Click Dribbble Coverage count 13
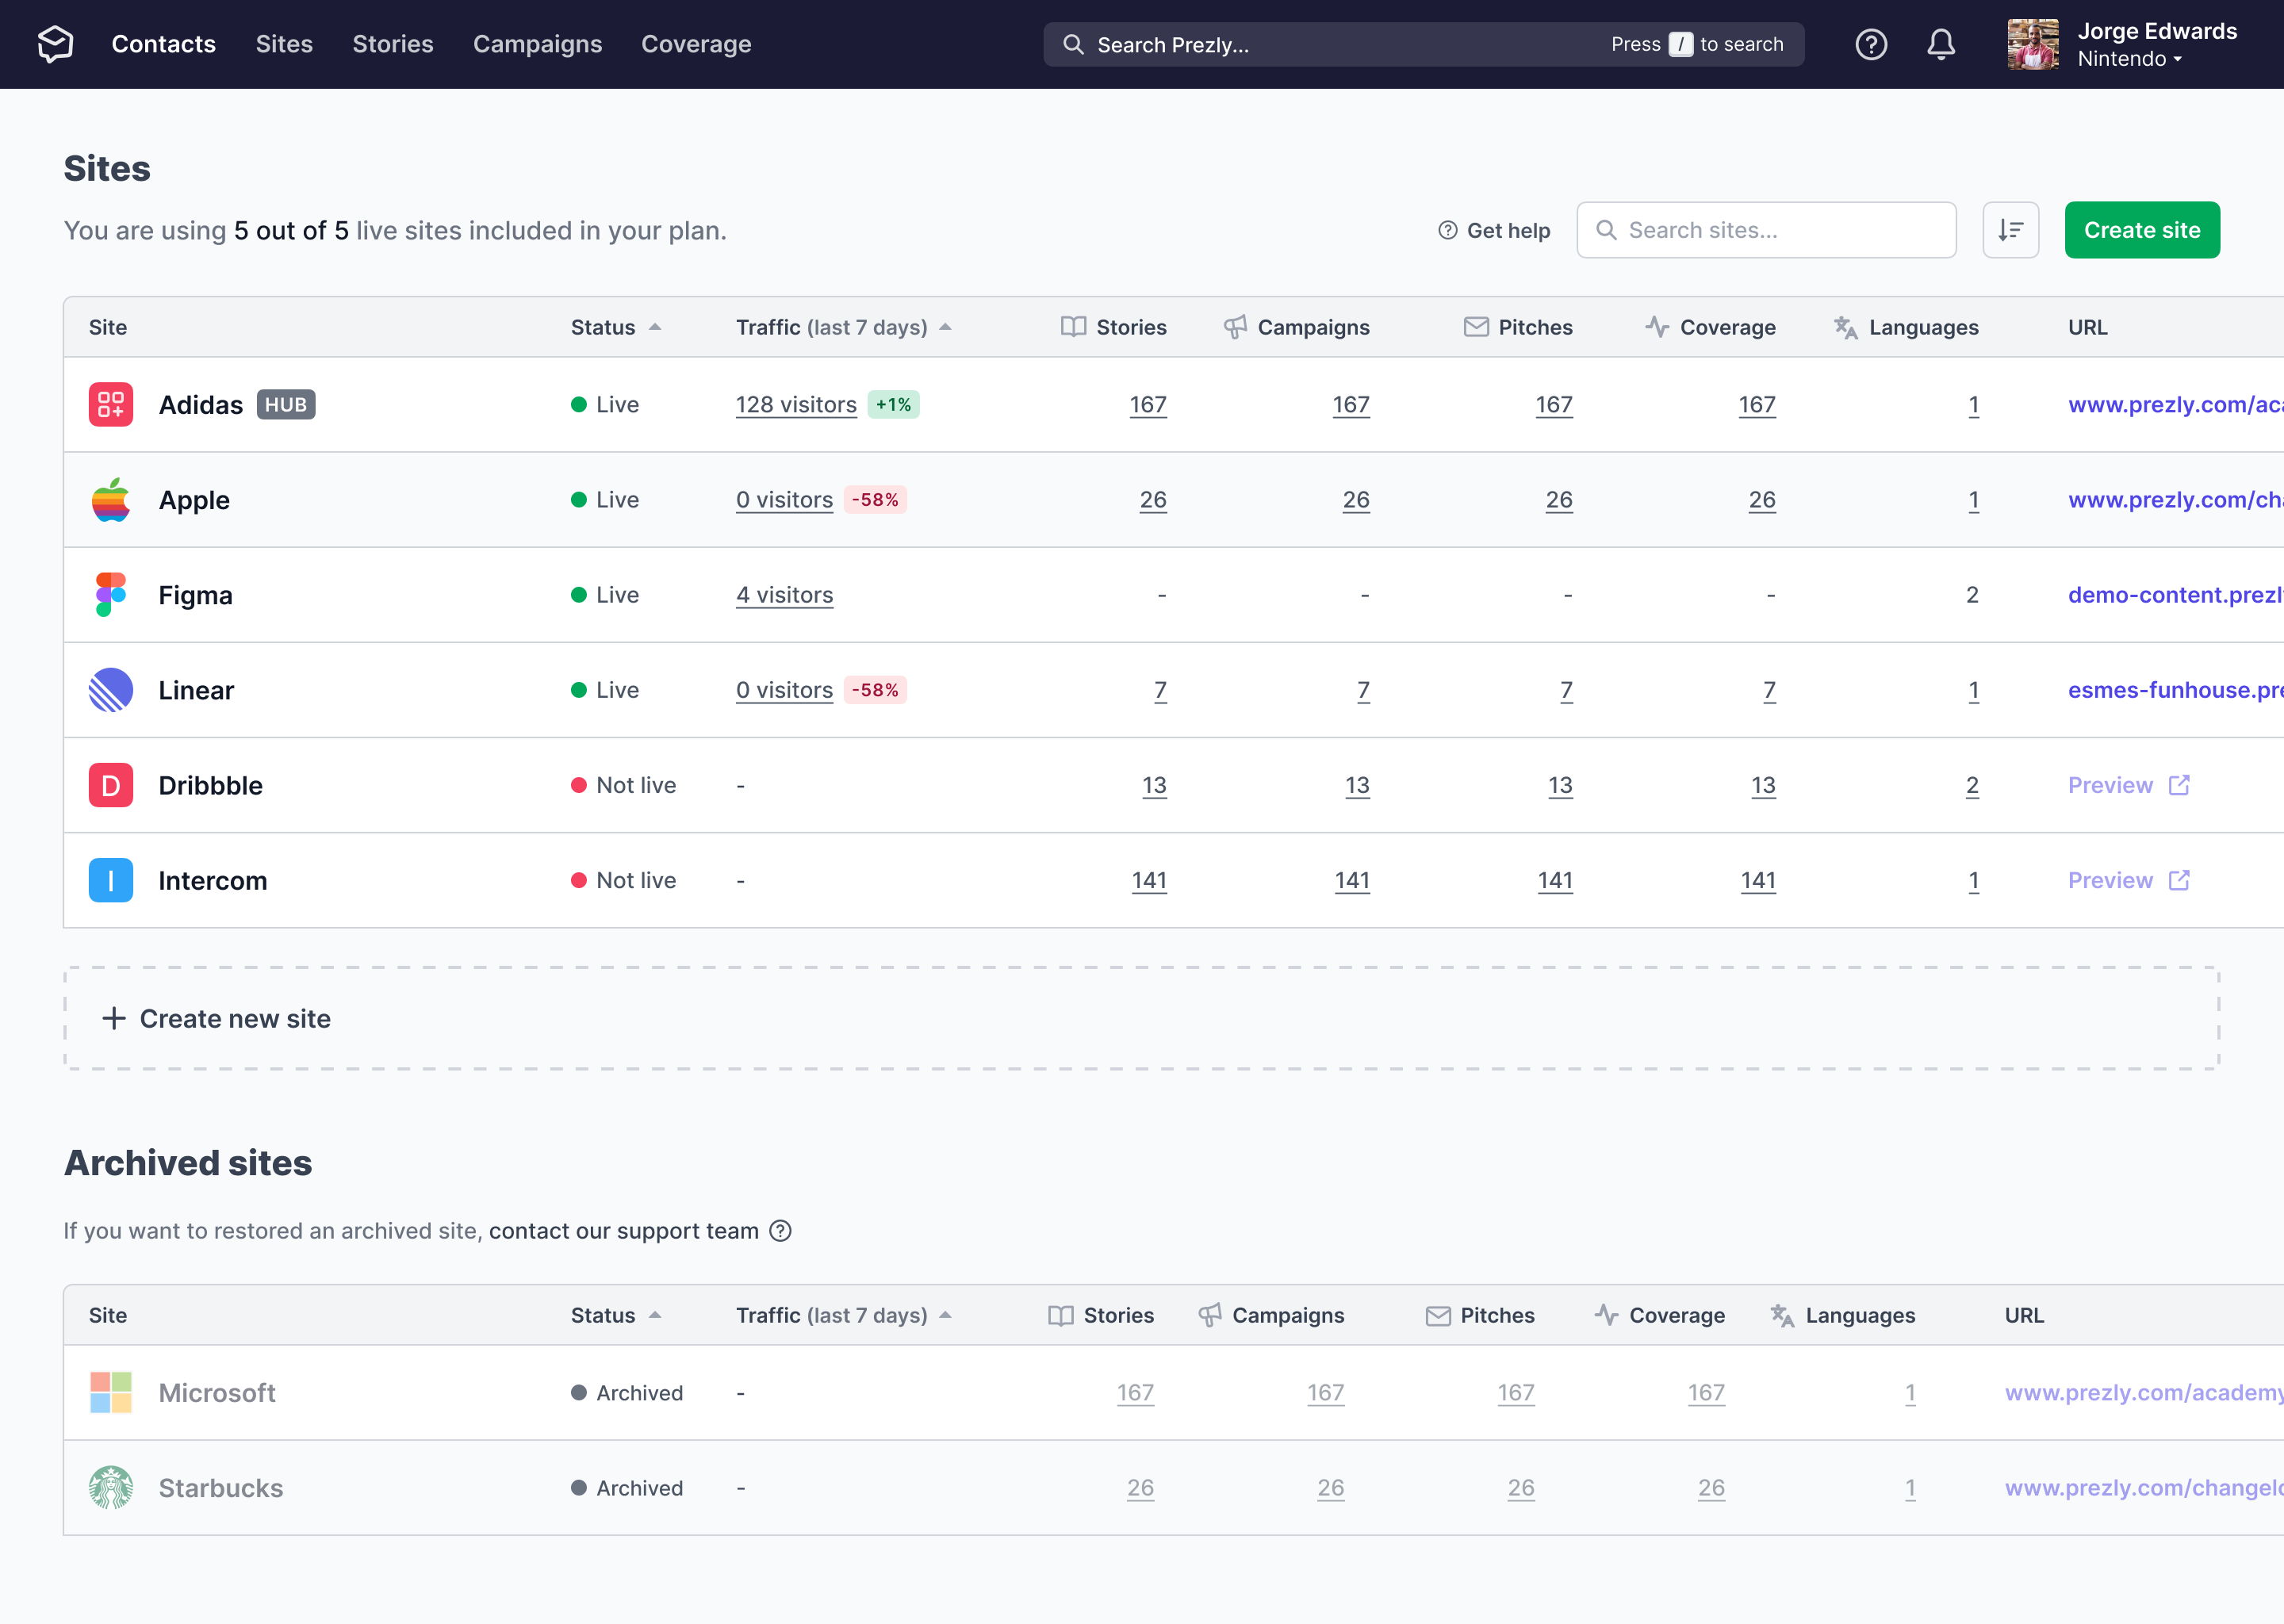The height and width of the screenshot is (1624, 2284). (1763, 785)
